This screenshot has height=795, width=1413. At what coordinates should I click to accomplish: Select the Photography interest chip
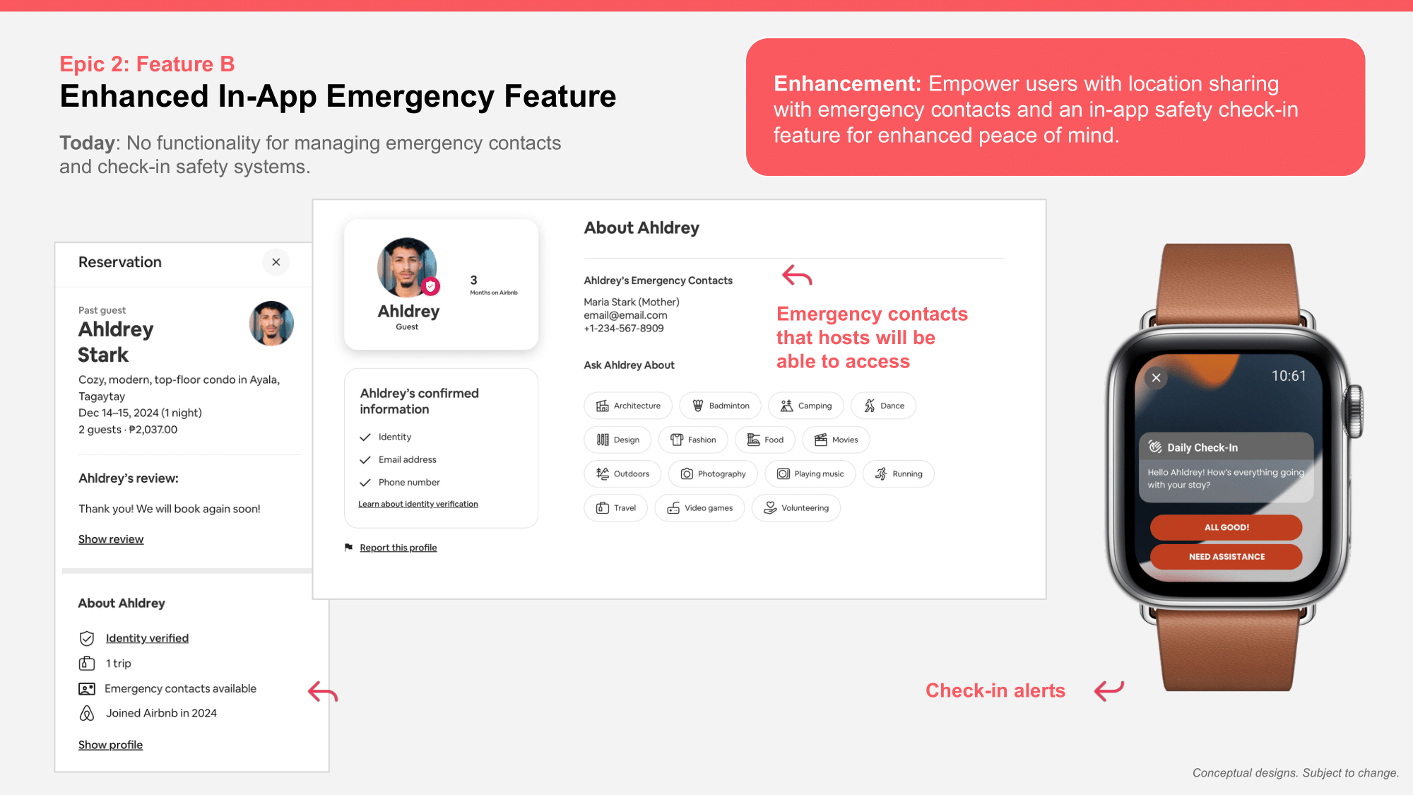point(713,473)
